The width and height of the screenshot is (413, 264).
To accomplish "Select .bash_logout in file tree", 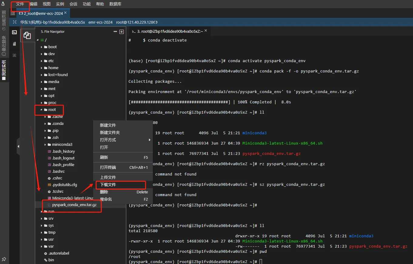I will 63,158.
